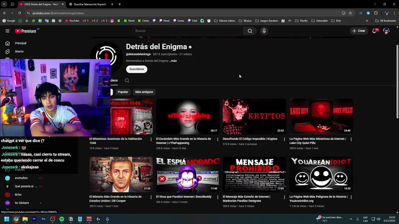Toggle the microphone icon in the system tray

(358, 219)
